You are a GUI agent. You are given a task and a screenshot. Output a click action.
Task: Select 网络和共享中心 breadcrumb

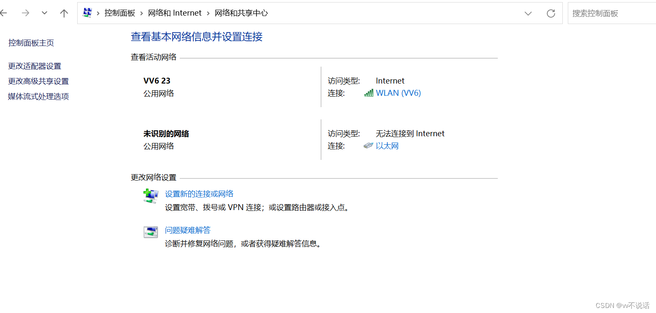241,13
